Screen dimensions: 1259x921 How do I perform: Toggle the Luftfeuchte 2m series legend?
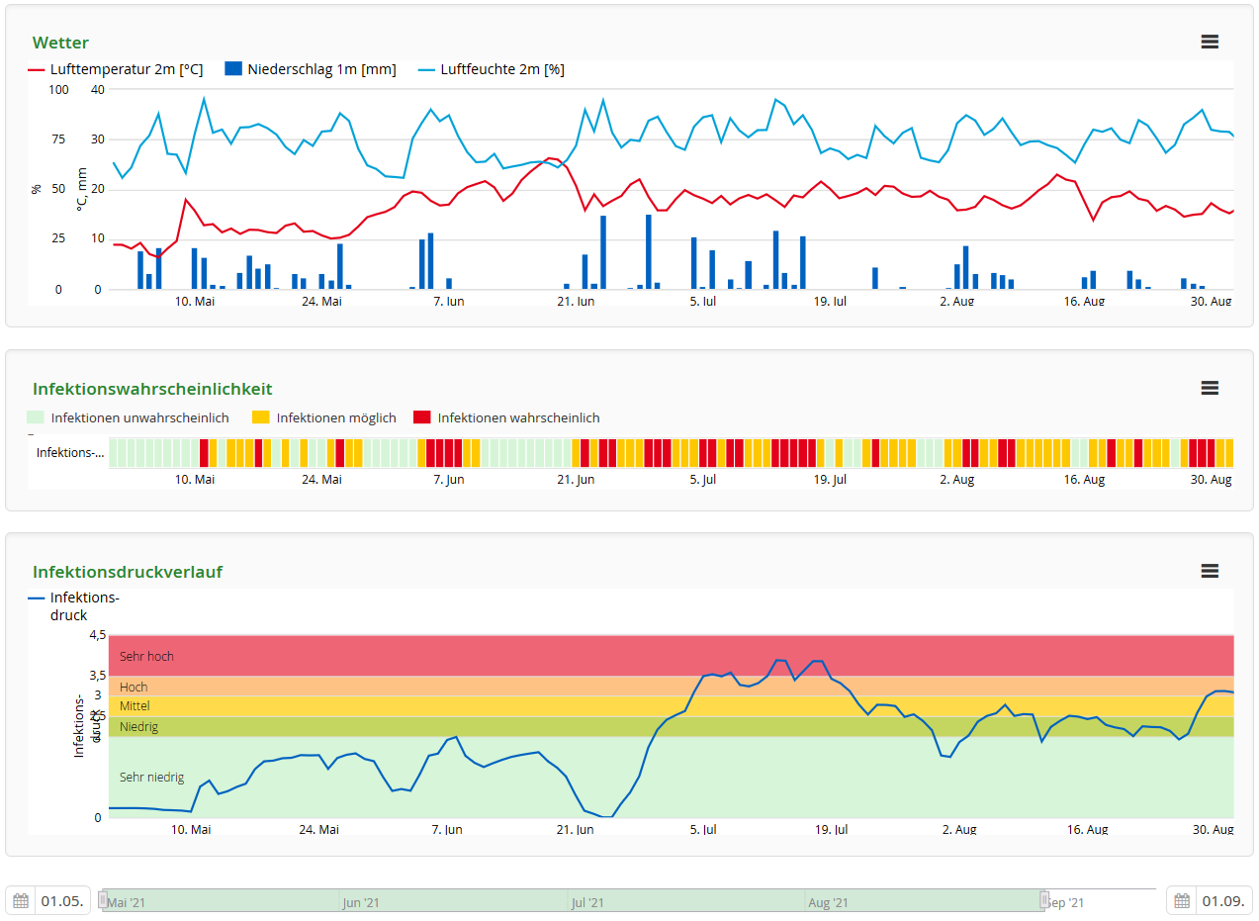click(501, 69)
